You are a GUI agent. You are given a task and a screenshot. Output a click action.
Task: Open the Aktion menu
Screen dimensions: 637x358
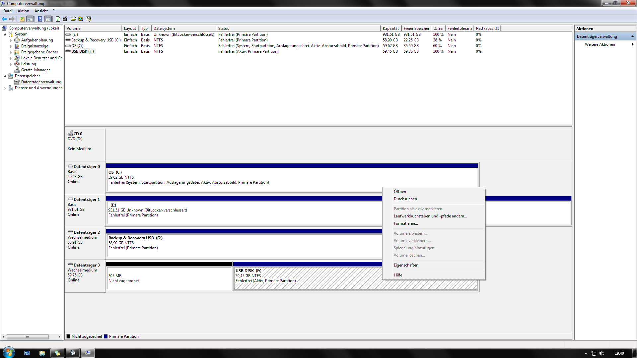tap(23, 11)
